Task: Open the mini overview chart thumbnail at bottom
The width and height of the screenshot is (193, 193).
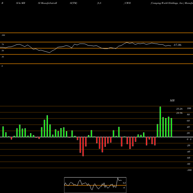Action: click(95, 185)
